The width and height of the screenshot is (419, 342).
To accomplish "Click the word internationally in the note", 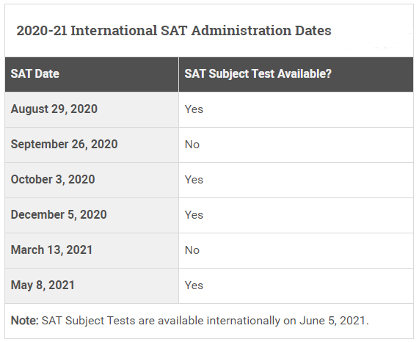I will point(244,321).
